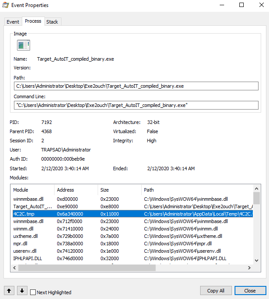The image size is (269, 299).
Task: Click the Path column header in modules list
Action: [196, 190]
